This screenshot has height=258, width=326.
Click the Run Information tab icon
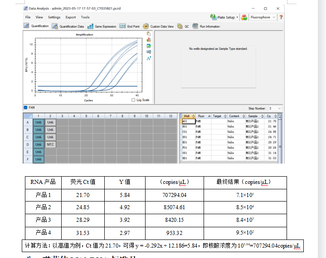[x=195, y=26]
